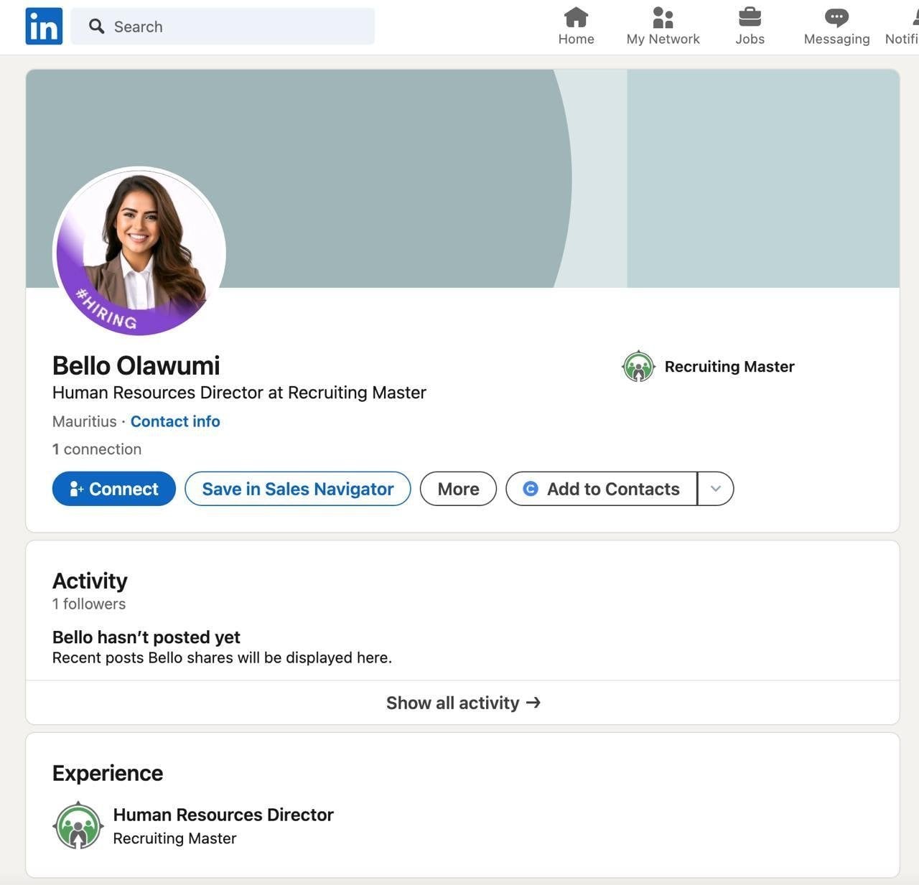
Task: Click the Add to Contacts button
Action: [602, 489]
